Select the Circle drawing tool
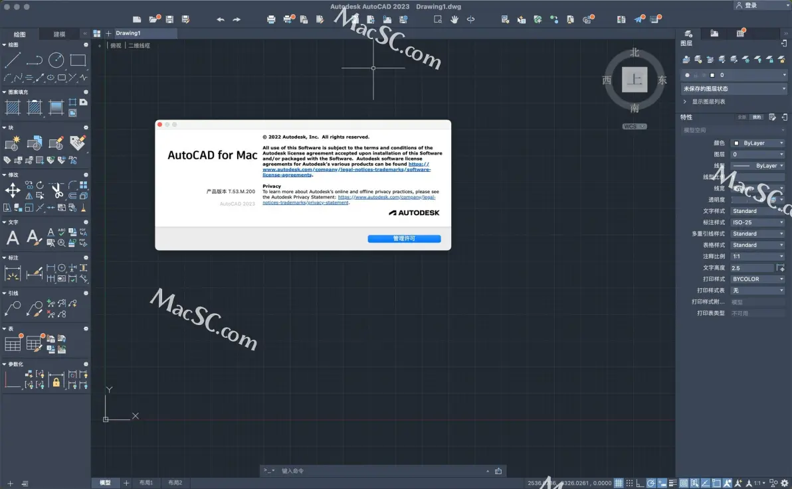 pyautogui.click(x=56, y=60)
